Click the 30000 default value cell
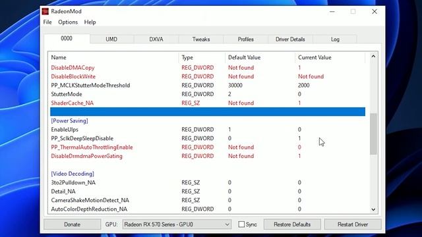 (x=235, y=86)
